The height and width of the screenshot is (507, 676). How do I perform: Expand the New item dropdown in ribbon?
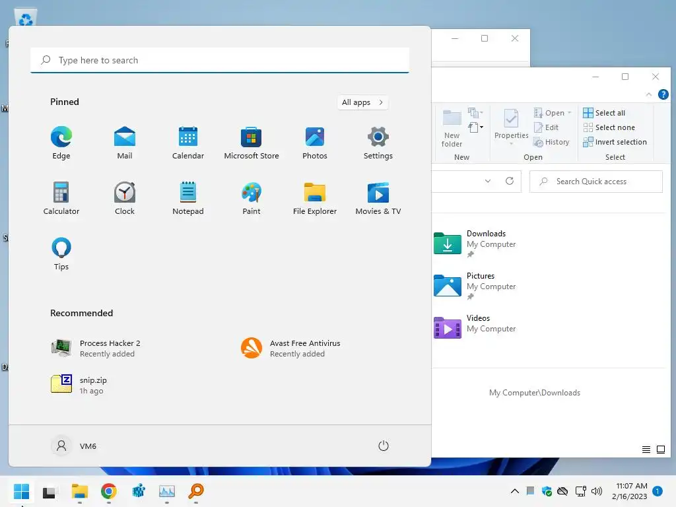pos(475,127)
